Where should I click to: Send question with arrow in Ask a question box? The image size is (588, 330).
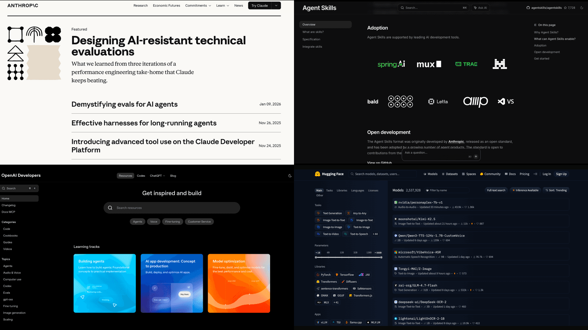click(x=476, y=157)
